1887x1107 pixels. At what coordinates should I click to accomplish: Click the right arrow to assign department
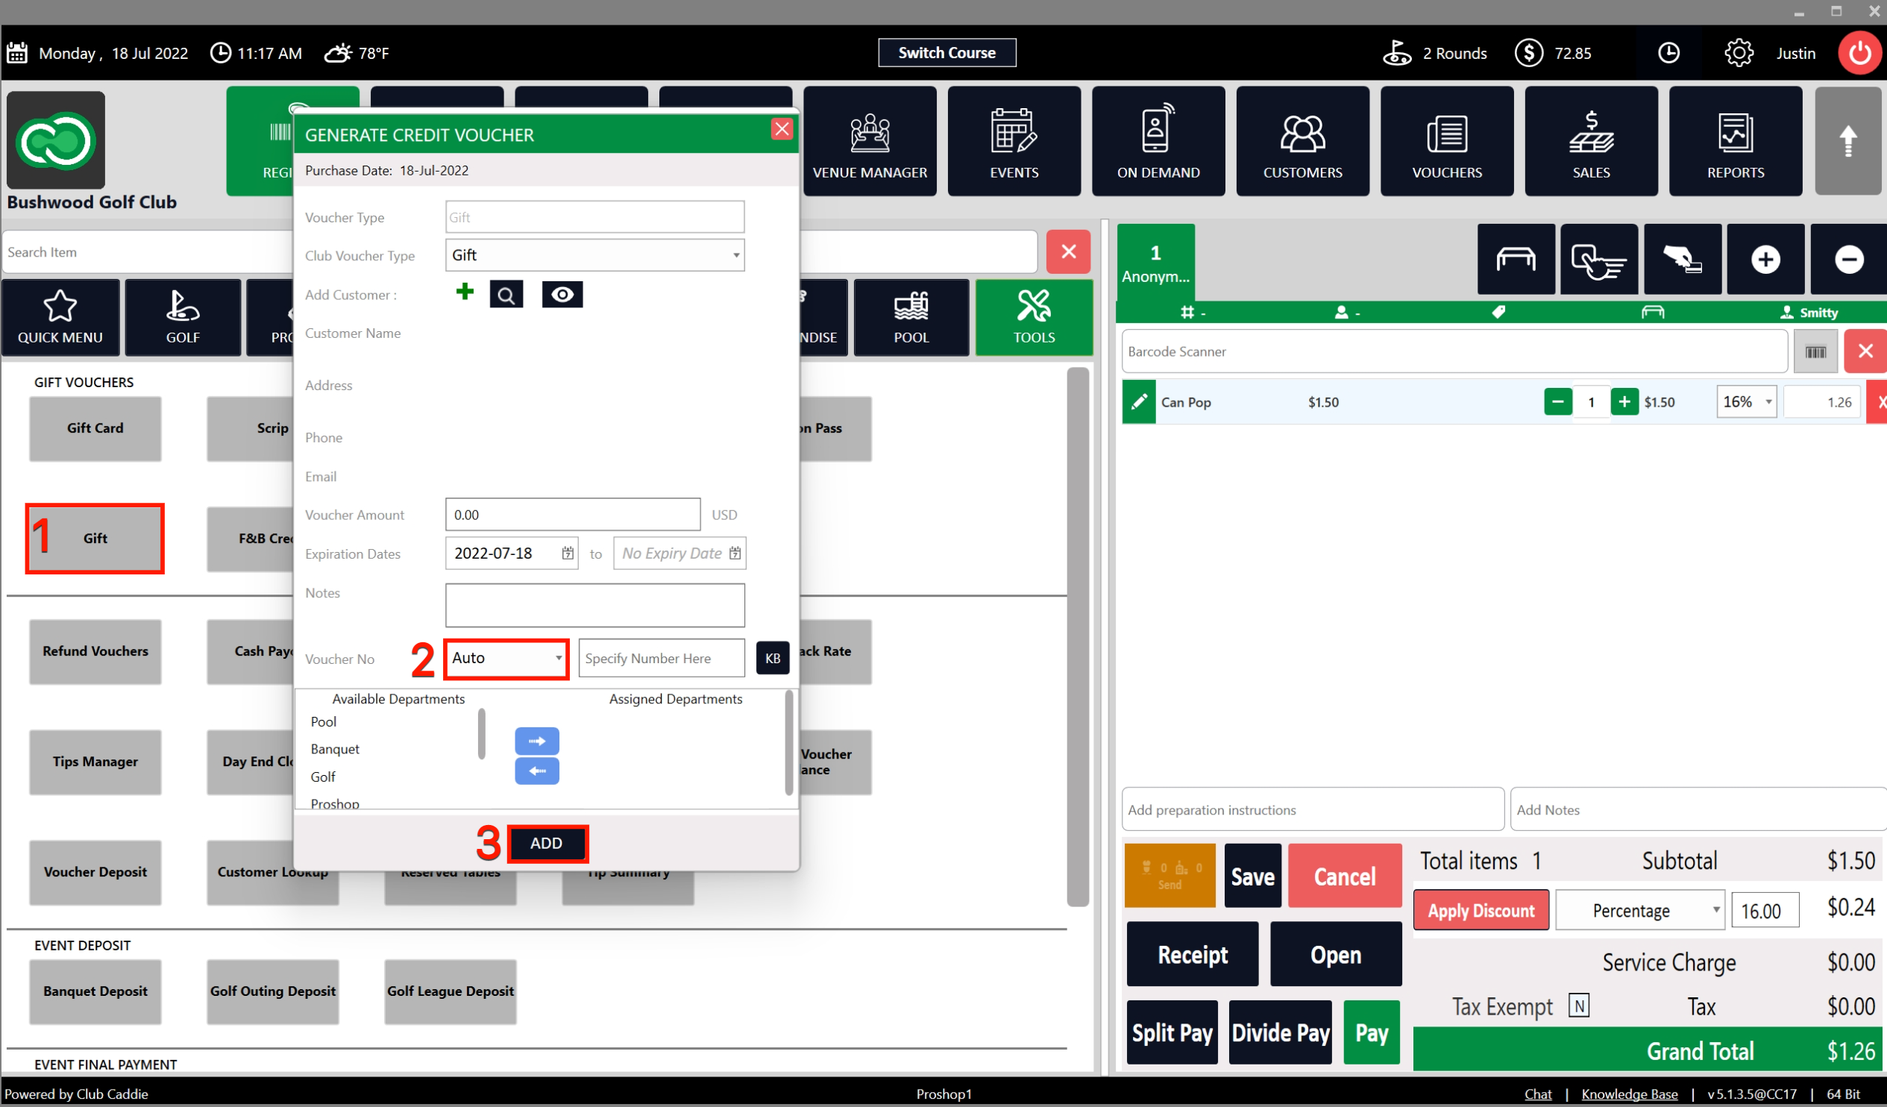(537, 741)
